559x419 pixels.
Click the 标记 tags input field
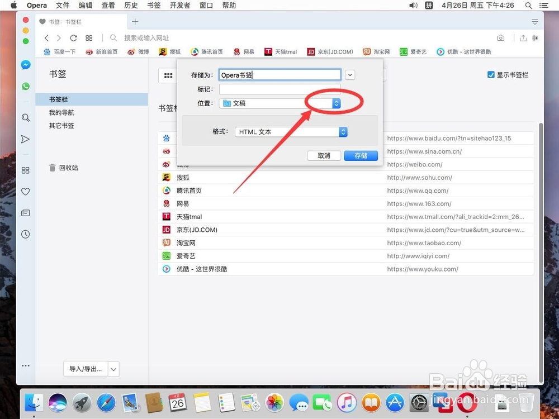[x=279, y=89]
